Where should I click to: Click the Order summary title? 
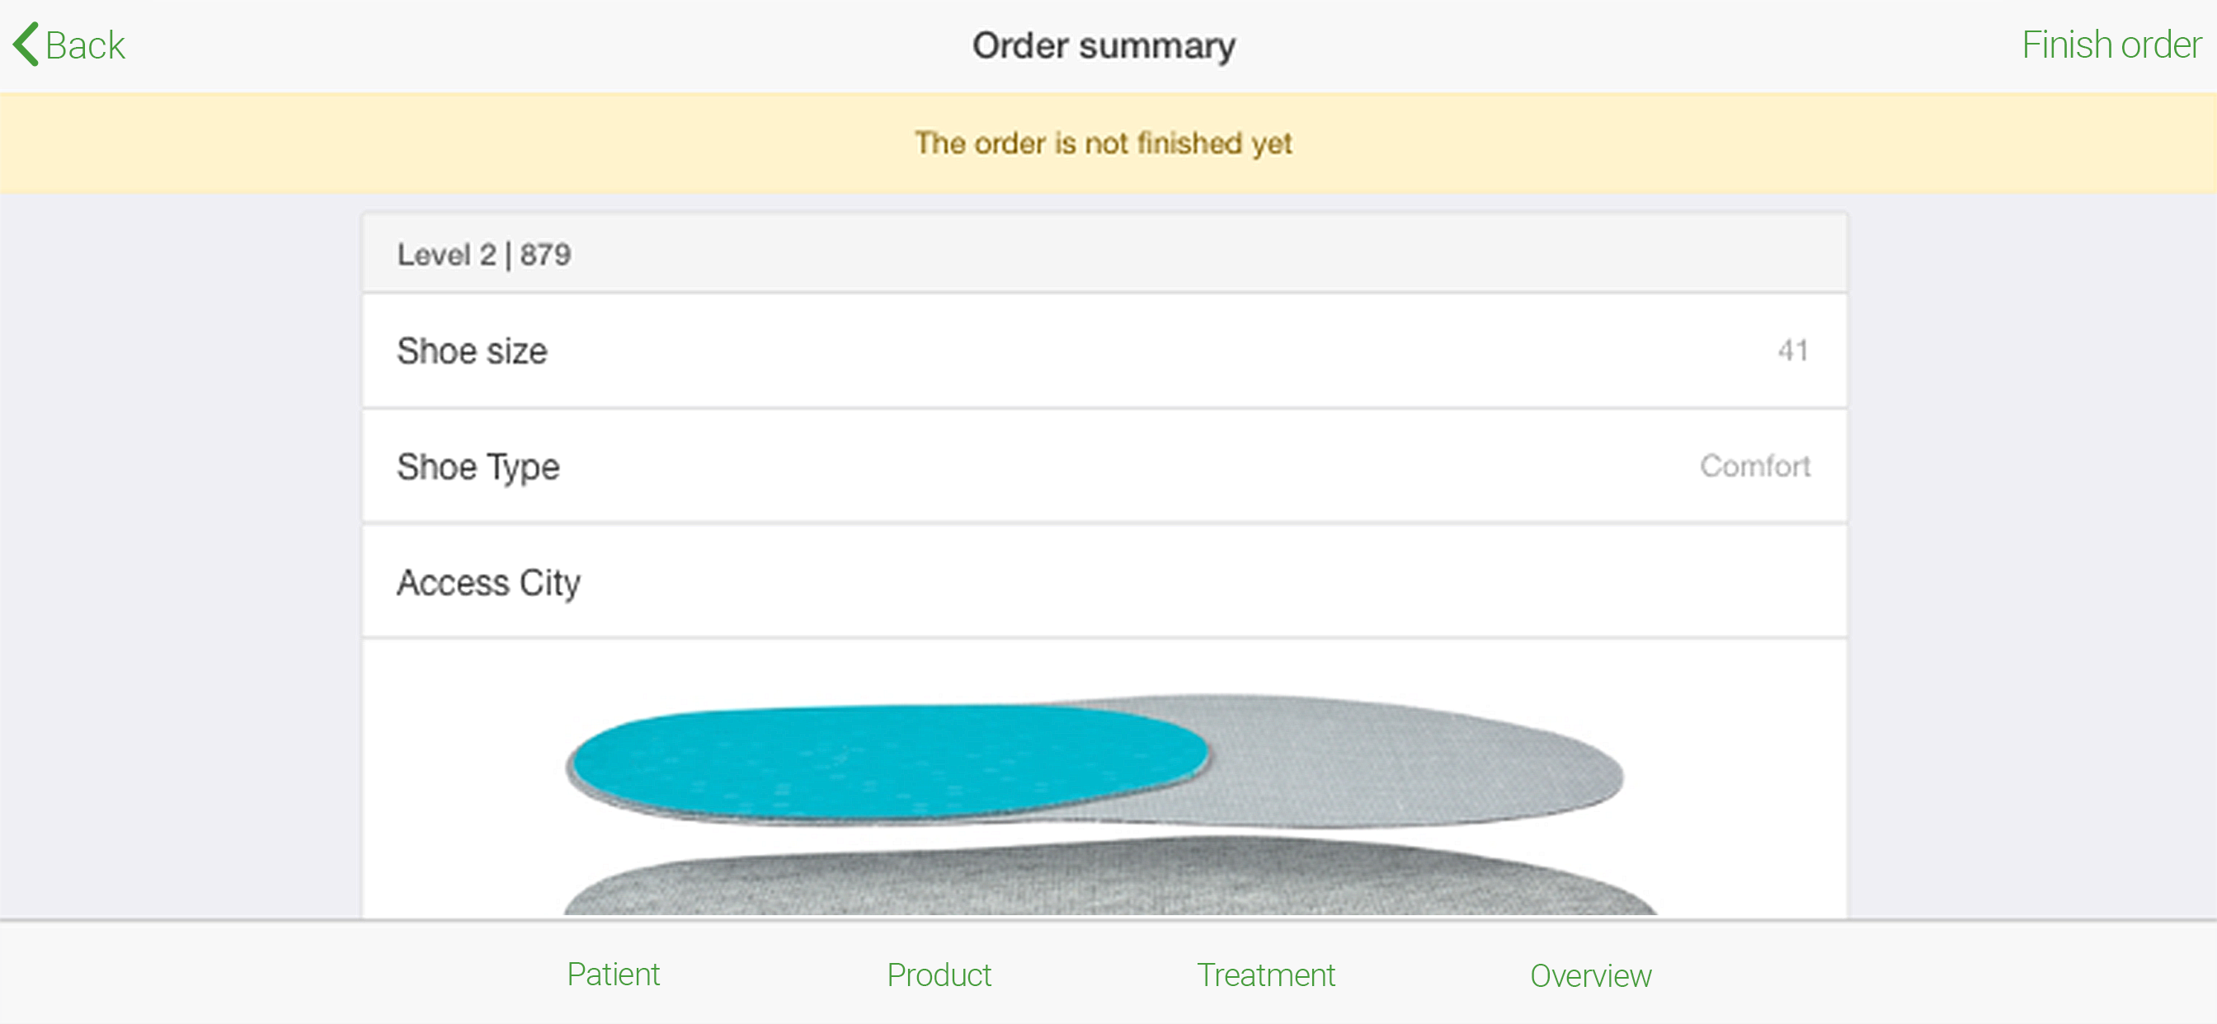point(1104,45)
